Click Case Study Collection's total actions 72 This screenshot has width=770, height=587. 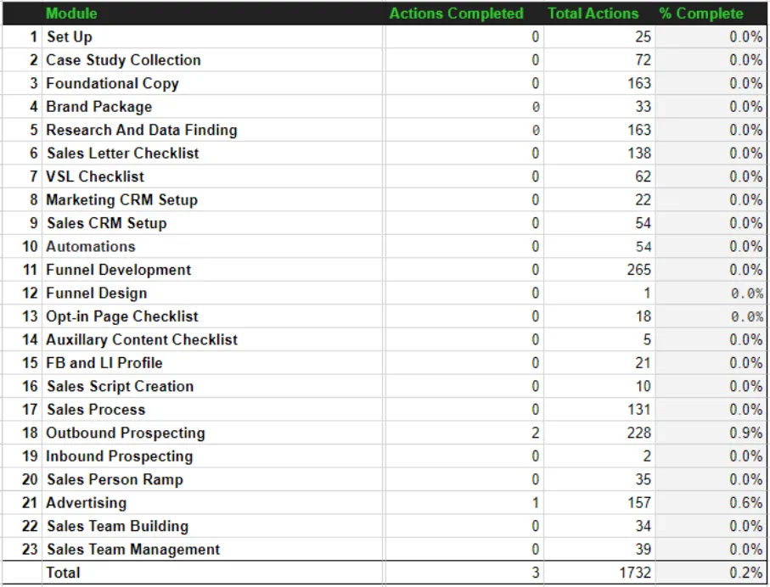644,60
